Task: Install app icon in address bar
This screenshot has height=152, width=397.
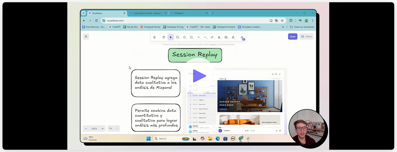Action: pos(271,20)
